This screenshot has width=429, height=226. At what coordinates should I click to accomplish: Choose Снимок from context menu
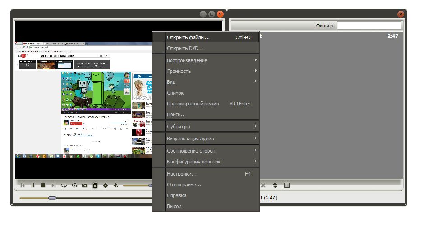pyautogui.click(x=205, y=93)
